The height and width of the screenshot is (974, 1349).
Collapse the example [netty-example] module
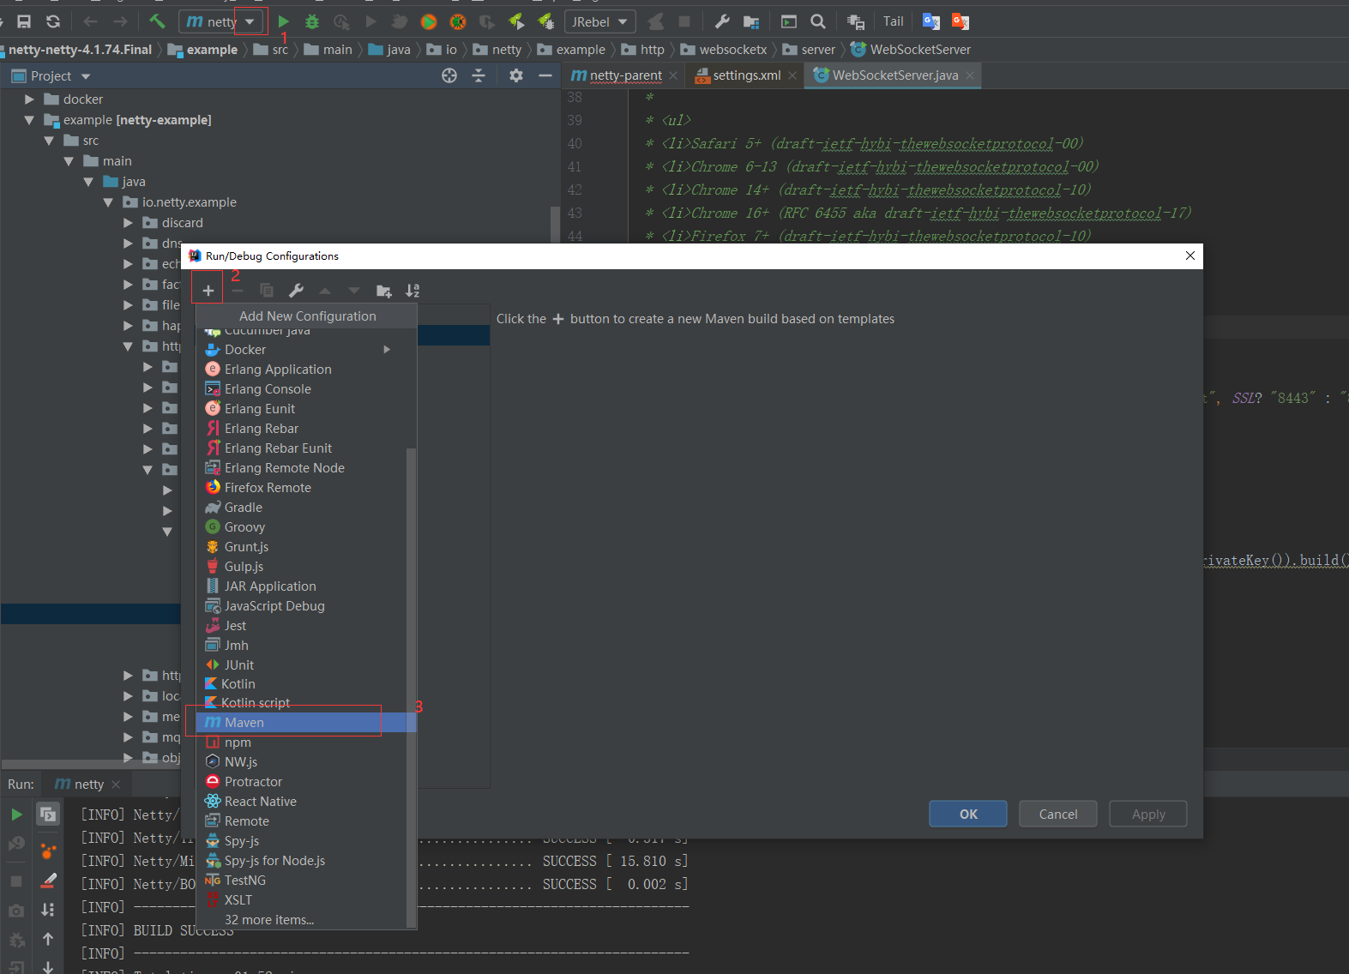[x=29, y=120]
